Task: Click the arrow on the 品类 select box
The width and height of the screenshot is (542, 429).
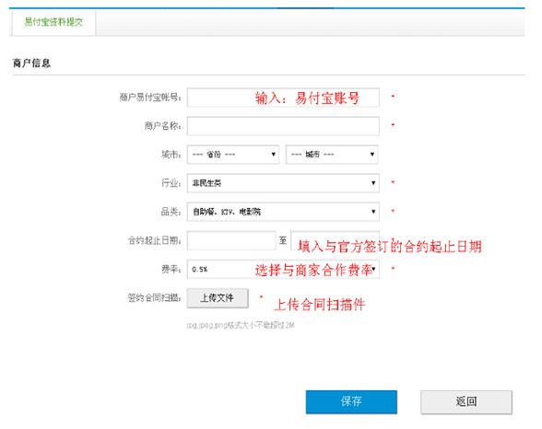Action: point(373,212)
